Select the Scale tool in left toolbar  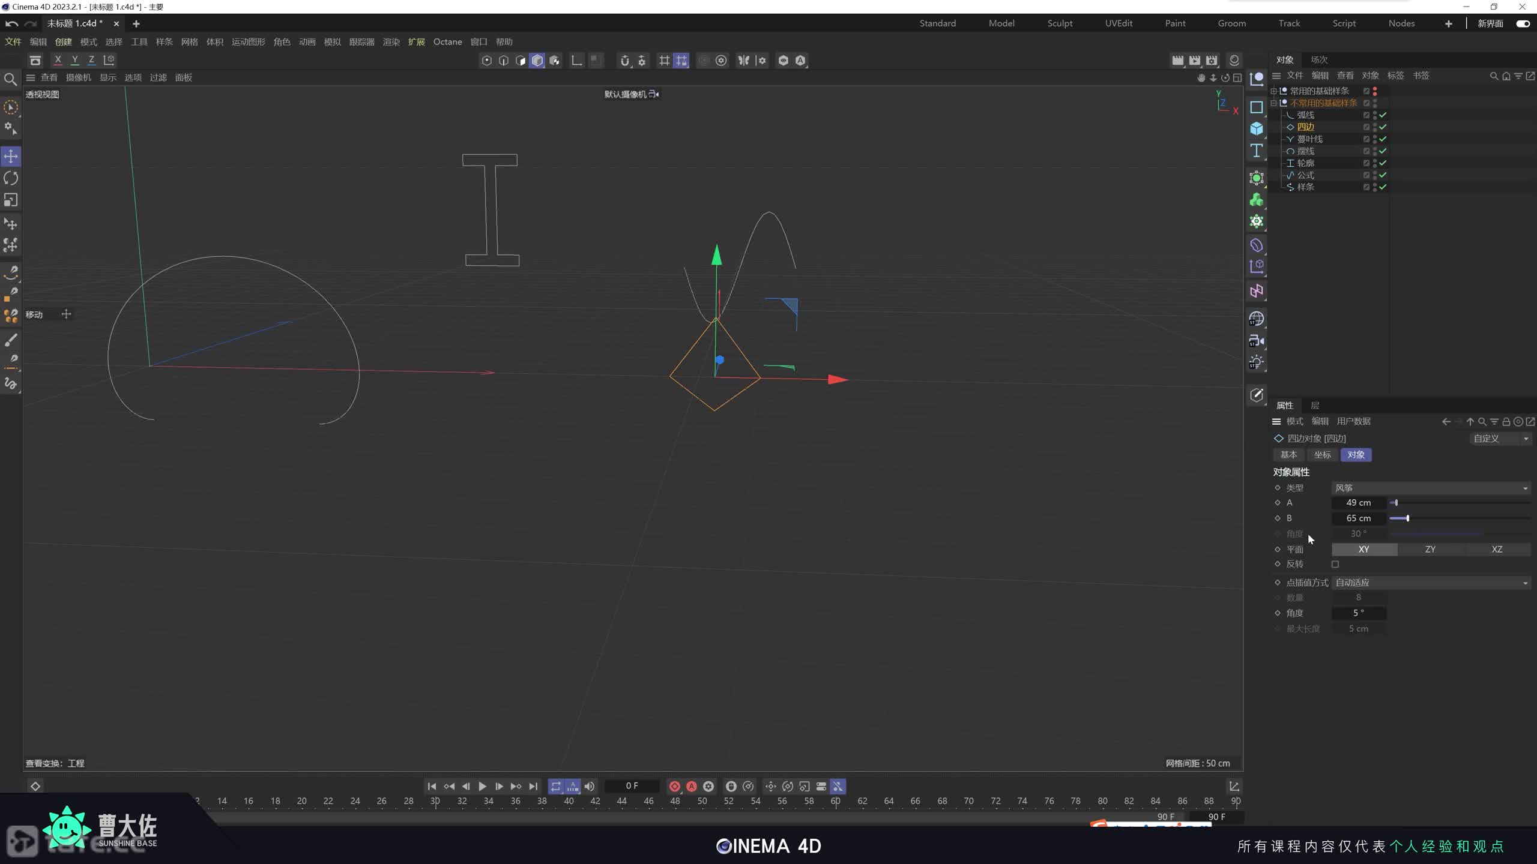point(11,200)
